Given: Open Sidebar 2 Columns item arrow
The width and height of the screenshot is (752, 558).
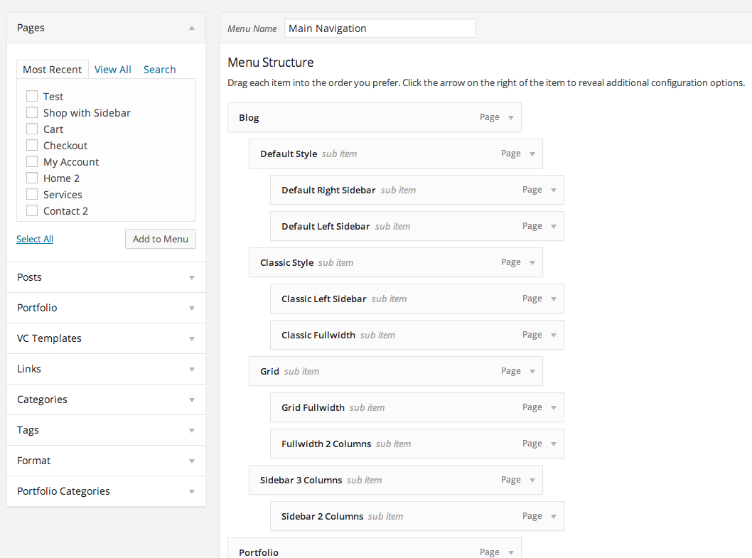Looking at the screenshot, I should (553, 517).
